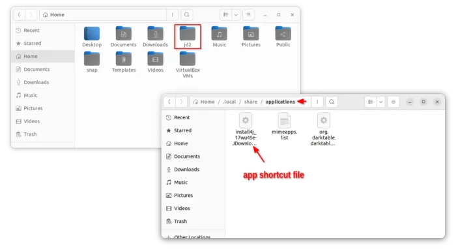This screenshot has width=456, height=249.
Task: Click the search icon in Home window
Action: tap(187, 14)
